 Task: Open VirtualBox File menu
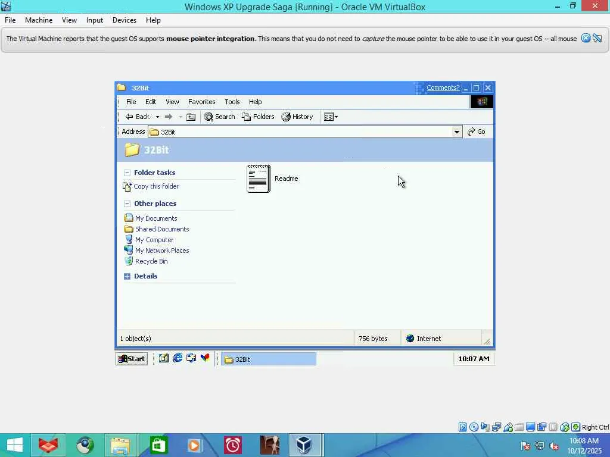click(10, 20)
